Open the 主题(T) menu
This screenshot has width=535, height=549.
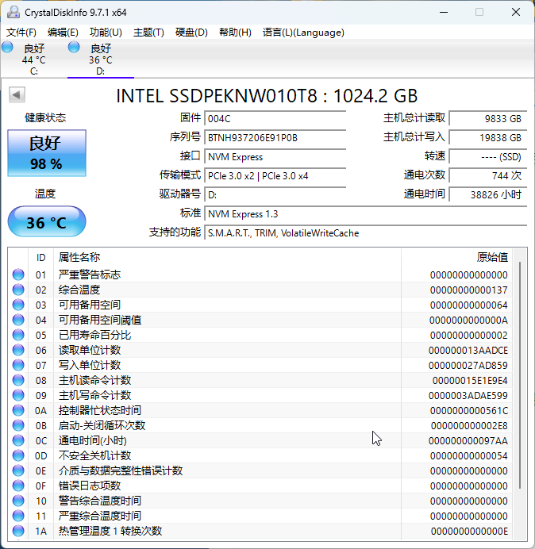click(148, 33)
